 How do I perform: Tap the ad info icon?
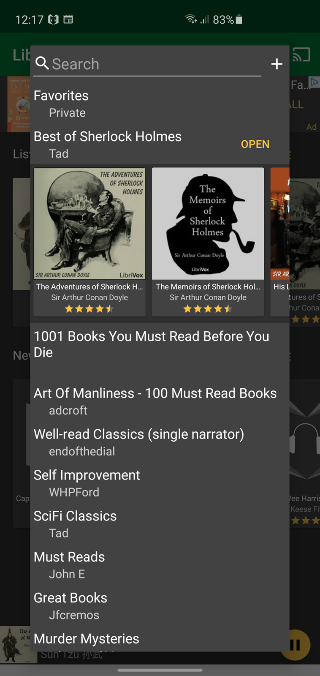[314, 82]
